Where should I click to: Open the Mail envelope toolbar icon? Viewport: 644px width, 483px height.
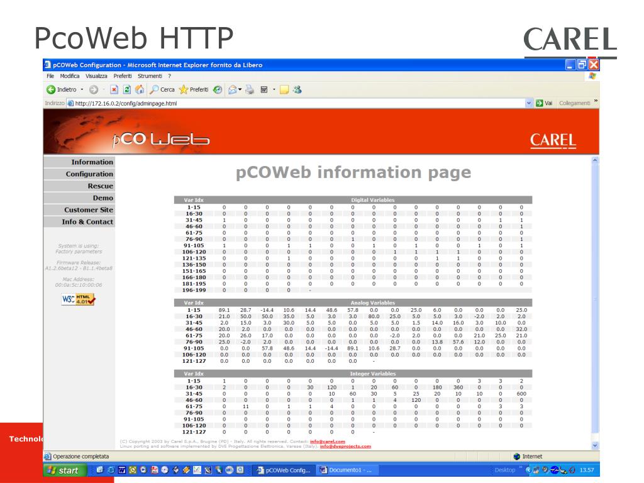(233, 89)
